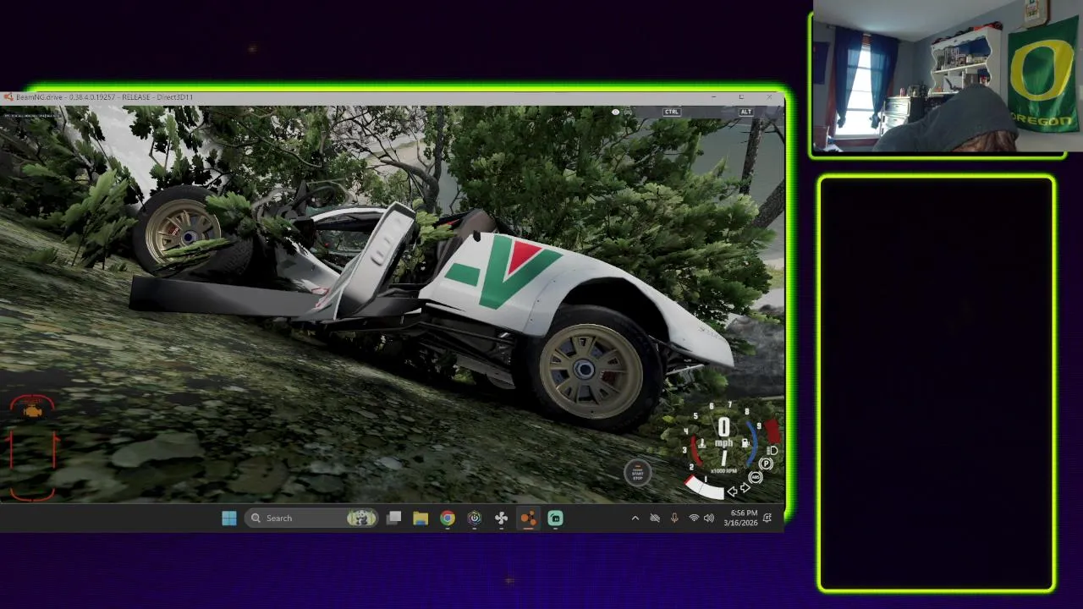Click the engine START STOP button
The height and width of the screenshot is (609, 1083).
[x=638, y=473]
